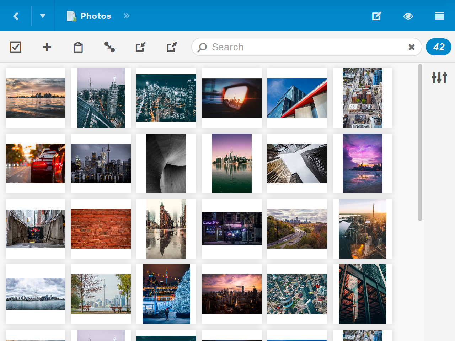Click the 42 item count badge
The width and height of the screenshot is (455, 341).
tap(439, 47)
